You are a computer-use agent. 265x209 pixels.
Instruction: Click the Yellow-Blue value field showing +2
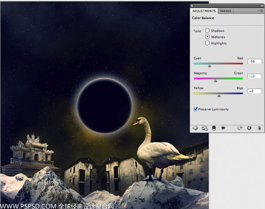click(255, 91)
